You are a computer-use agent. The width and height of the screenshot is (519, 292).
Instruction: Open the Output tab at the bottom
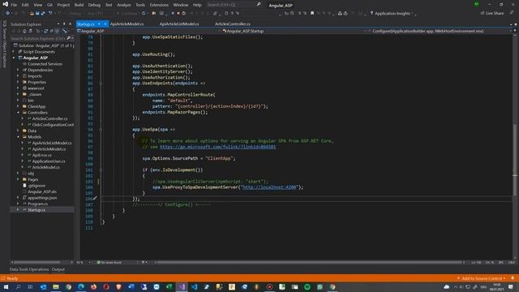click(x=58, y=269)
